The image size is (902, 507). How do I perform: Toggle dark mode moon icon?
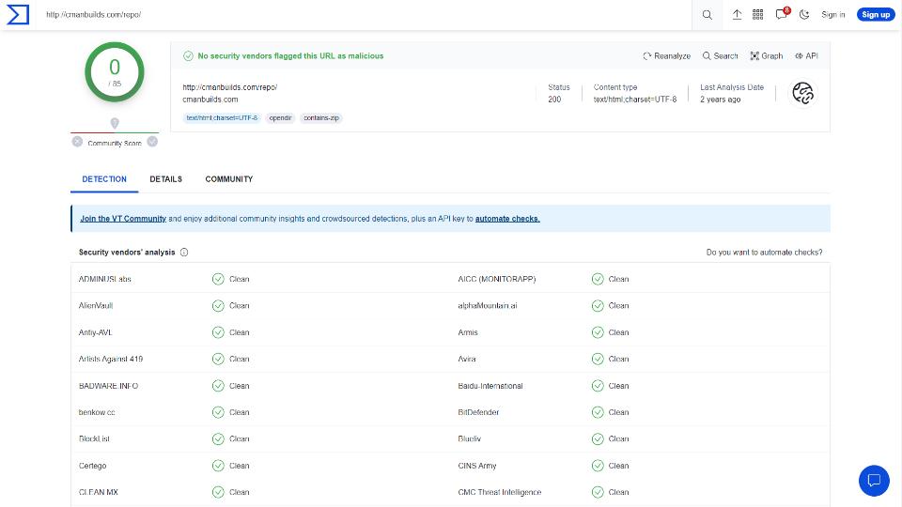click(x=804, y=14)
